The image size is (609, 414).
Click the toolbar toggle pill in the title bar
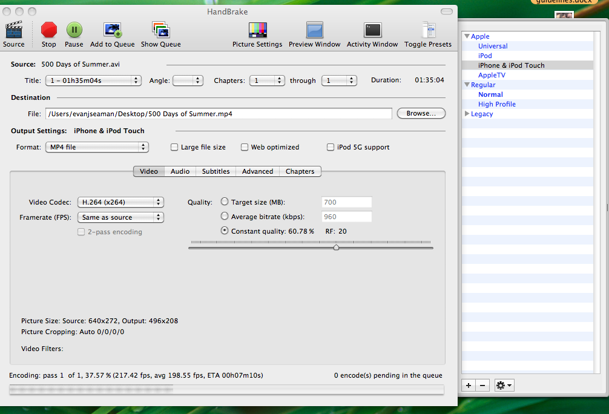coord(447,11)
